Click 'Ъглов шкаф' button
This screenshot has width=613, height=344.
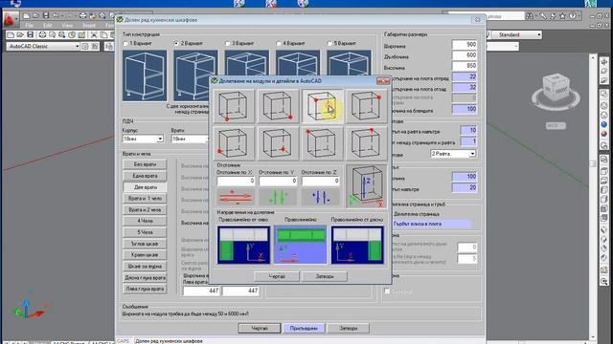tap(145, 244)
